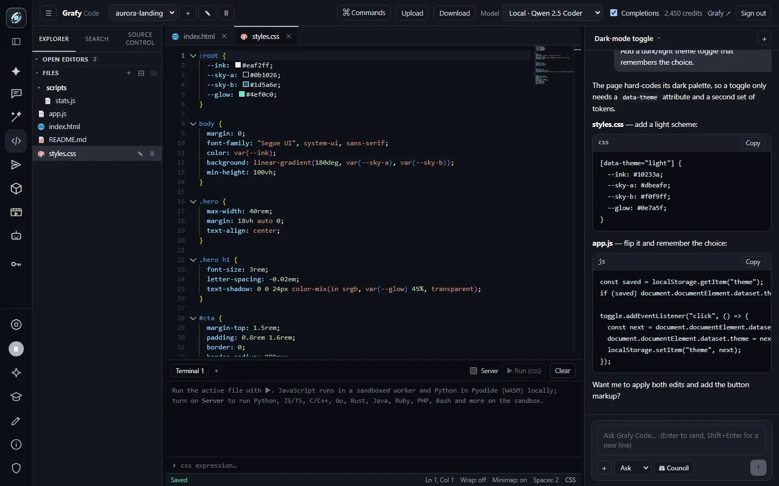Open the info circle icon
This screenshot has height=486, width=779.
click(16, 444)
